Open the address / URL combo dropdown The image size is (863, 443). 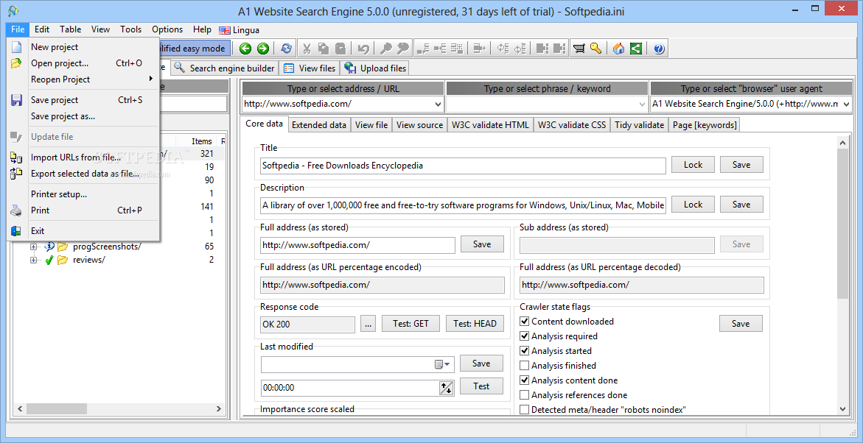click(x=438, y=103)
